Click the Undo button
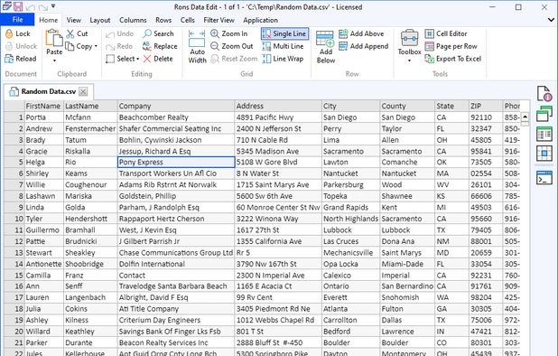This screenshot has width=558, height=356. (x=120, y=33)
